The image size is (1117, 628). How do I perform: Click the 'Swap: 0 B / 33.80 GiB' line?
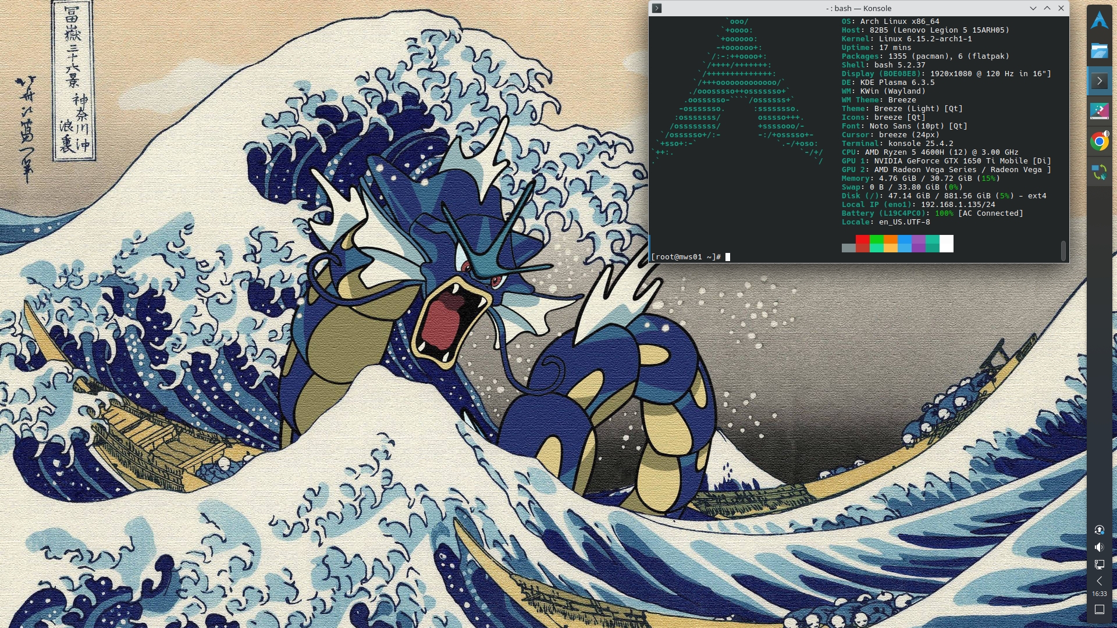(902, 187)
